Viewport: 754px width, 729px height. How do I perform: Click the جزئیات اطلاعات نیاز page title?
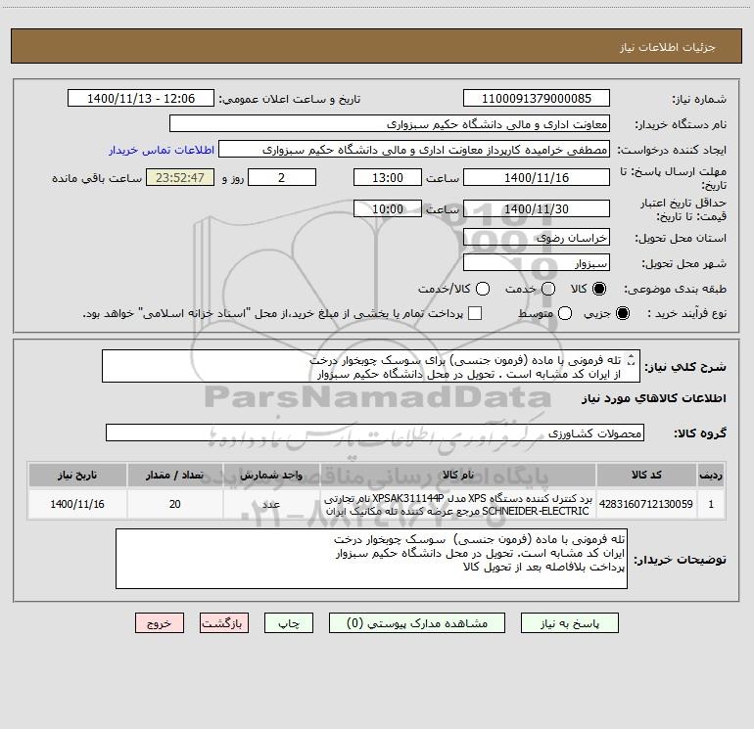pyautogui.click(x=667, y=47)
